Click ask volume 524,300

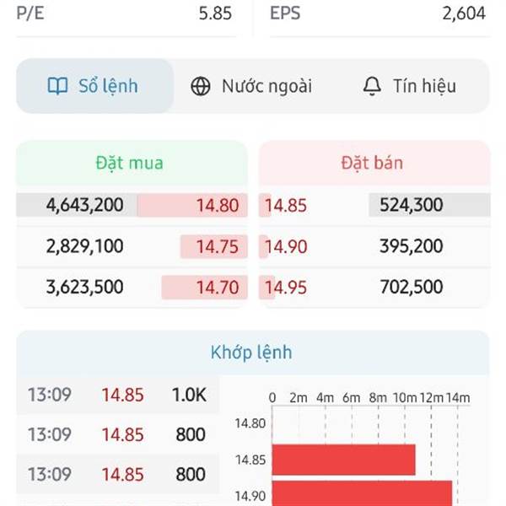(412, 205)
